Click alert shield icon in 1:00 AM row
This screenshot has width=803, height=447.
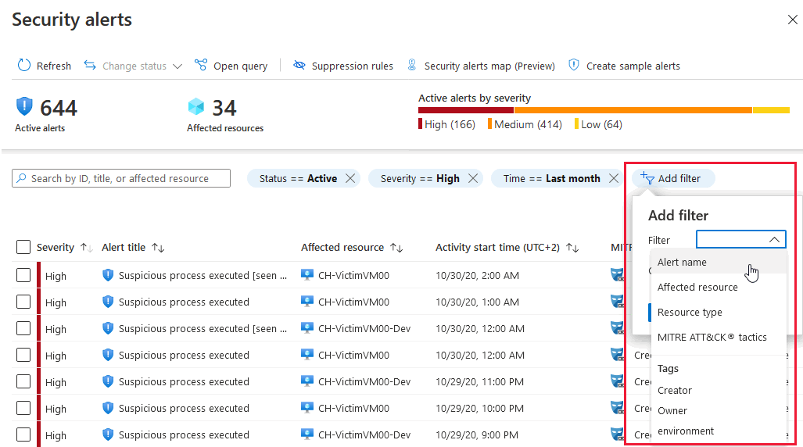click(x=108, y=302)
